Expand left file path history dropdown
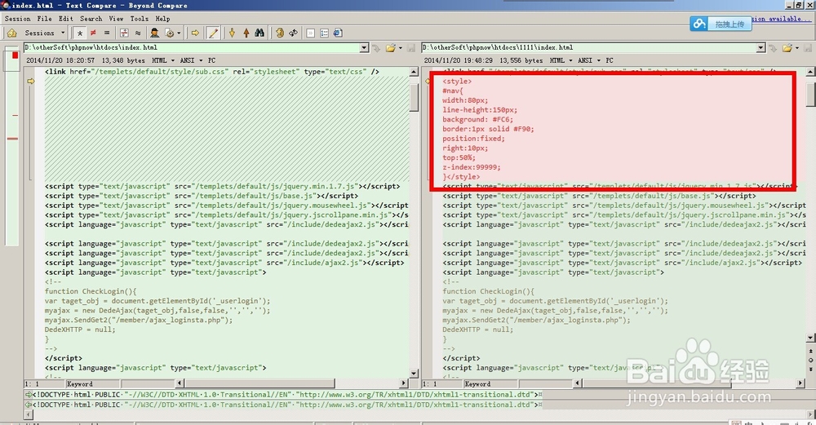Image resolution: width=816 pixels, height=425 pixels. [364, 48]
